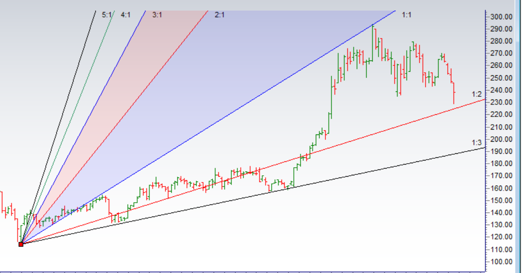The height and width of the screenshot is (273, 522).
Task: Click the 3:1 angle label
Action: [157, 15]
